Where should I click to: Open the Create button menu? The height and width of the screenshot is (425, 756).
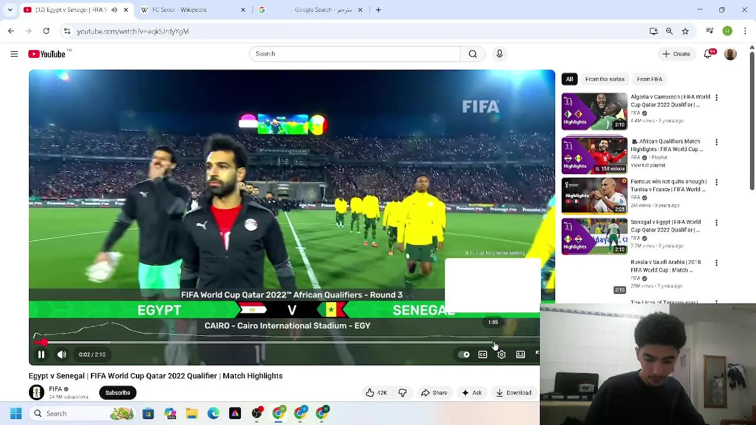pyautogui.click(x=676, y=54)
